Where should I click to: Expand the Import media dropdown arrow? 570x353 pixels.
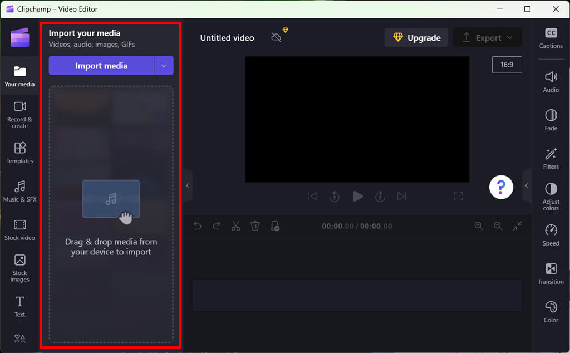tap(164, 66)
